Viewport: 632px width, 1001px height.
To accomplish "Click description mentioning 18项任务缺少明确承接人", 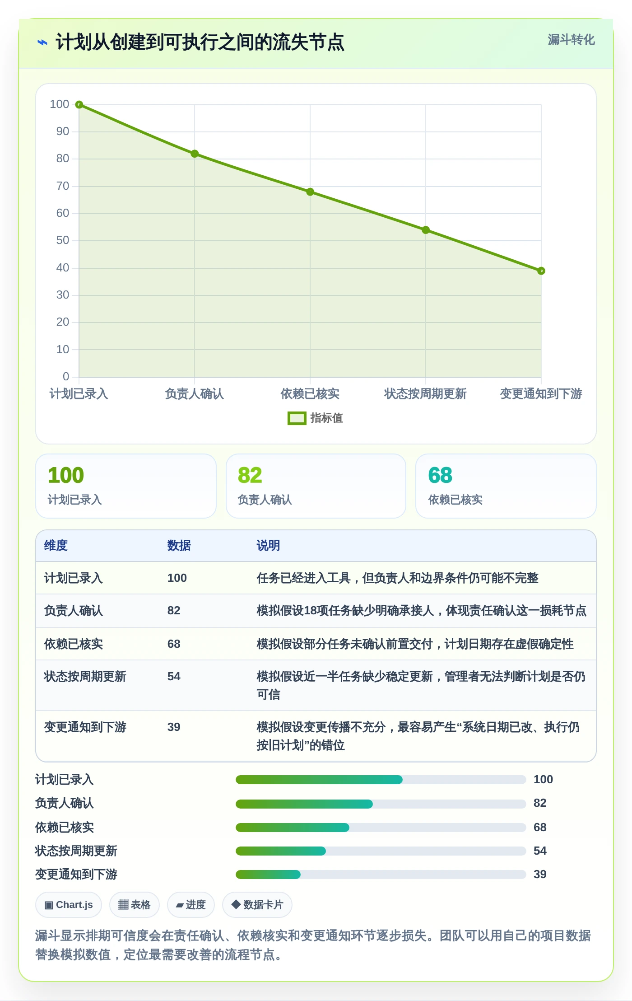I will [x=421, y=610].
